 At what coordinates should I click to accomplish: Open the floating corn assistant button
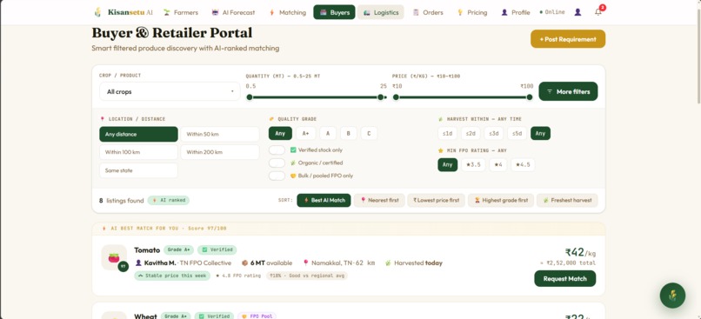(672, 296)
